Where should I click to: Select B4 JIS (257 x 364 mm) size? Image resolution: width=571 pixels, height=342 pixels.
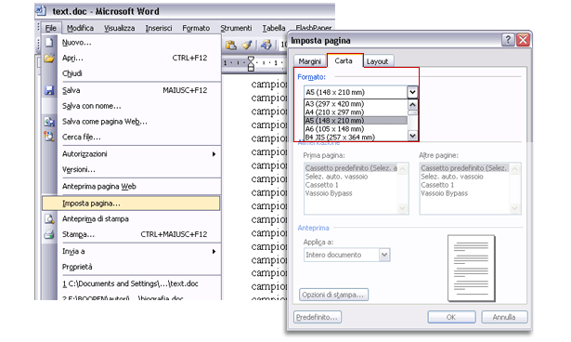tap(356, 138)
